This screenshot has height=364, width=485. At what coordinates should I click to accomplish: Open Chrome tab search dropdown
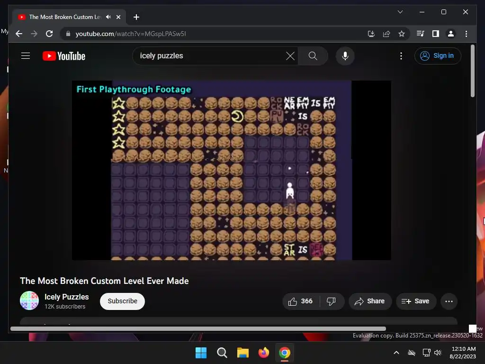(x=400, y=12)
